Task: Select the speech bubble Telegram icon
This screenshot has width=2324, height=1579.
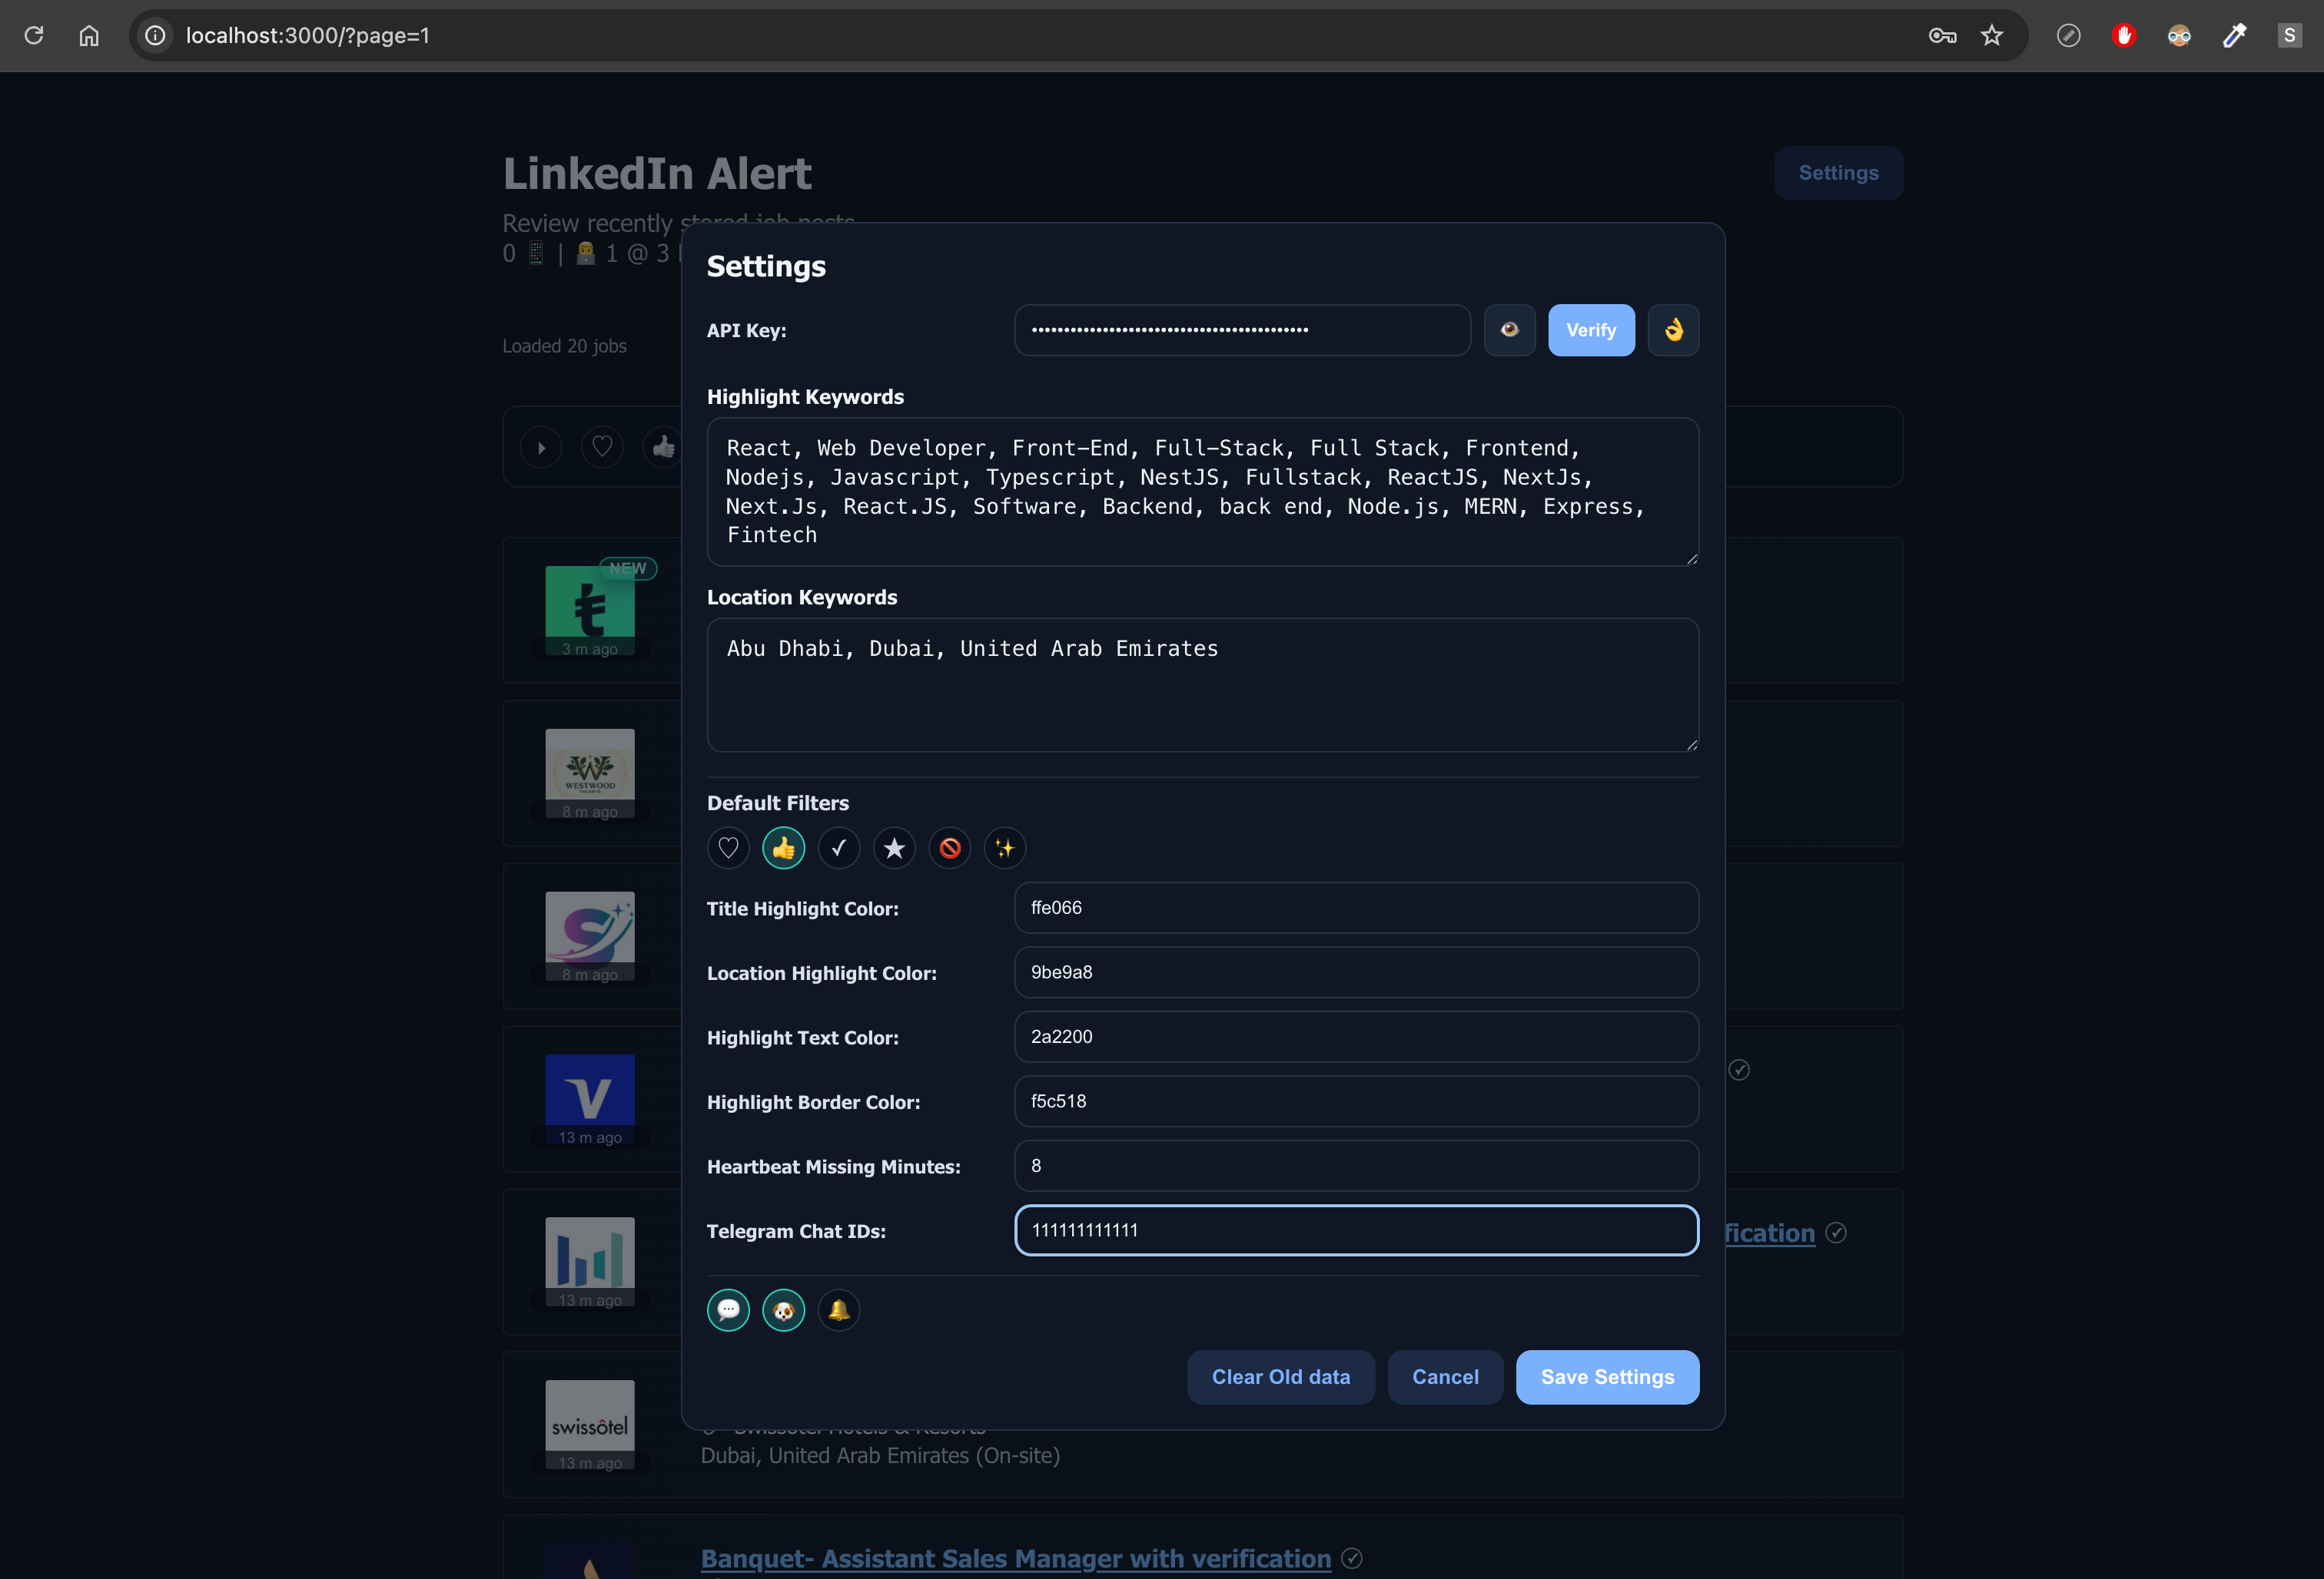Action: coord(728,1309)
